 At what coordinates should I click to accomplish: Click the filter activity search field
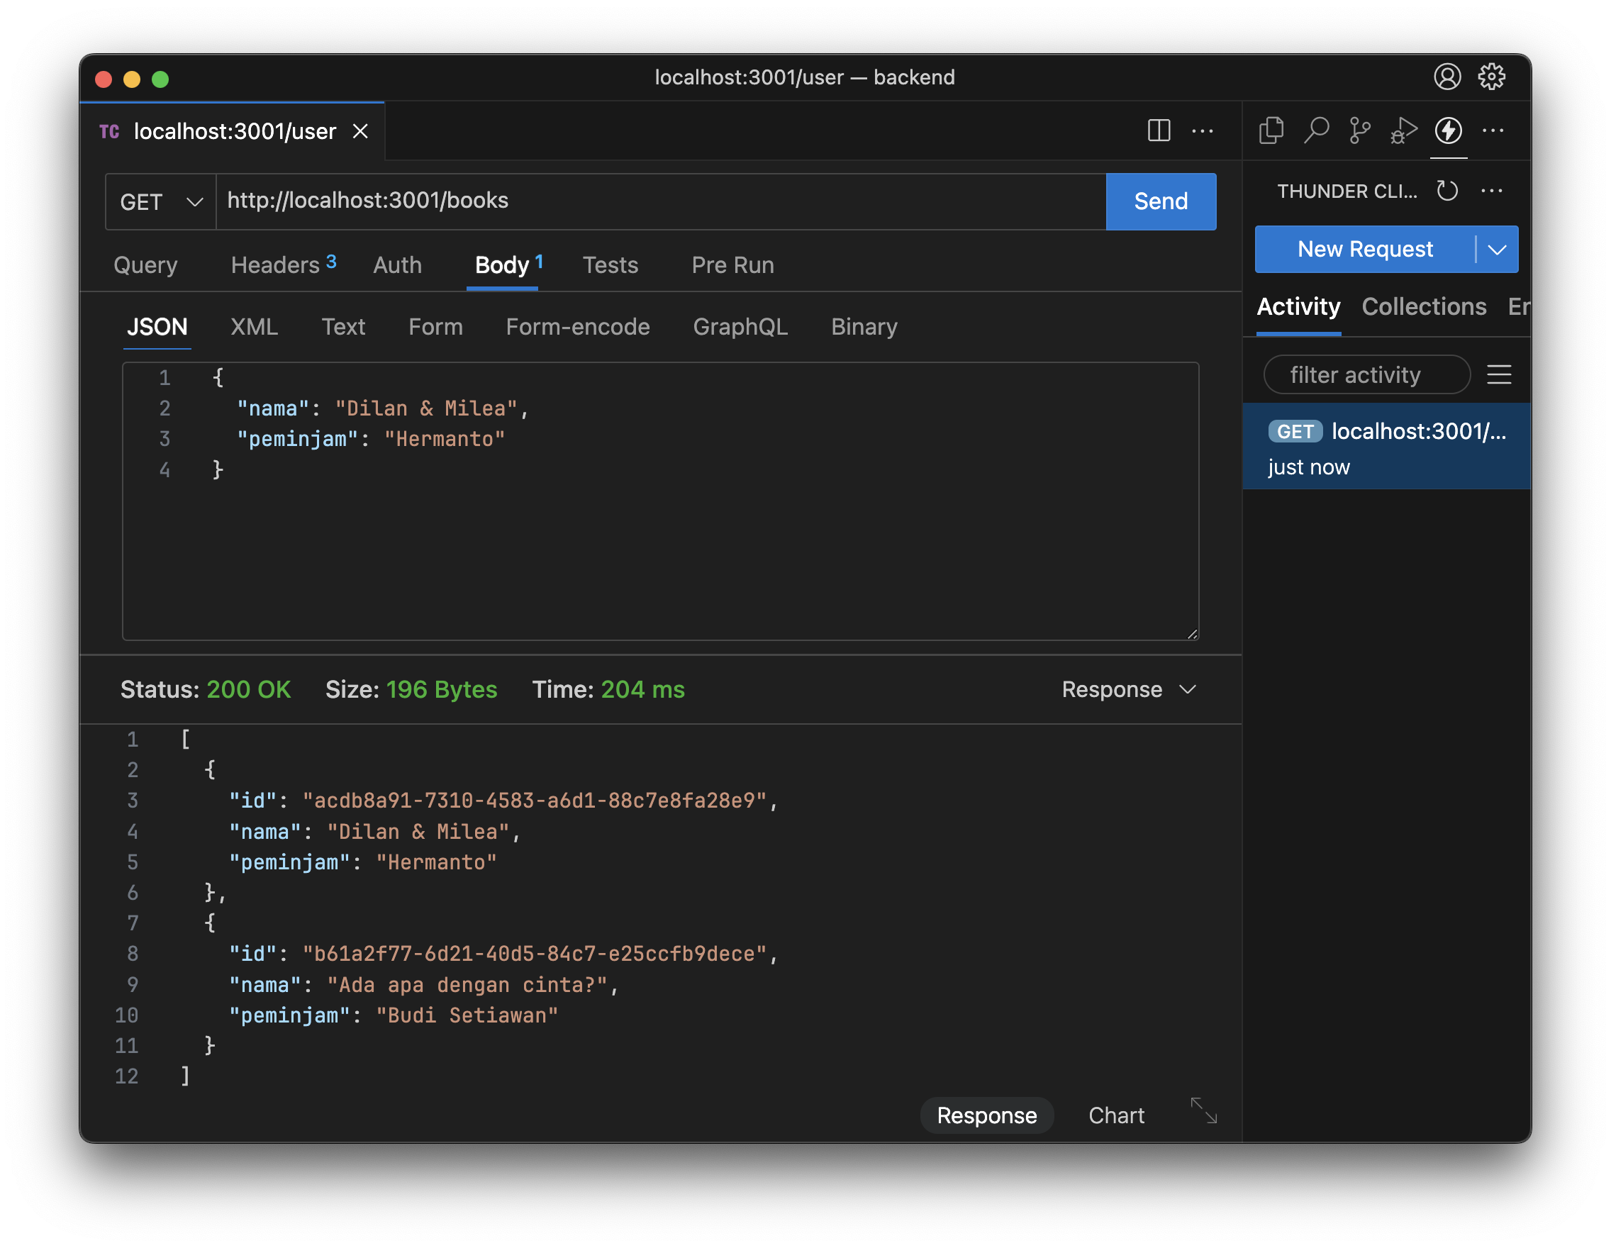click(x=1366, y=374)
